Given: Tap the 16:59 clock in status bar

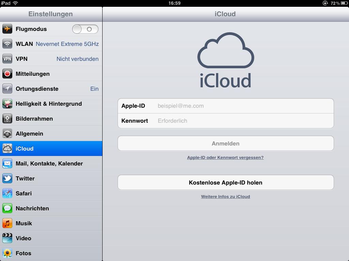Looking at the screenshot, I should click(x=174, y=3).
